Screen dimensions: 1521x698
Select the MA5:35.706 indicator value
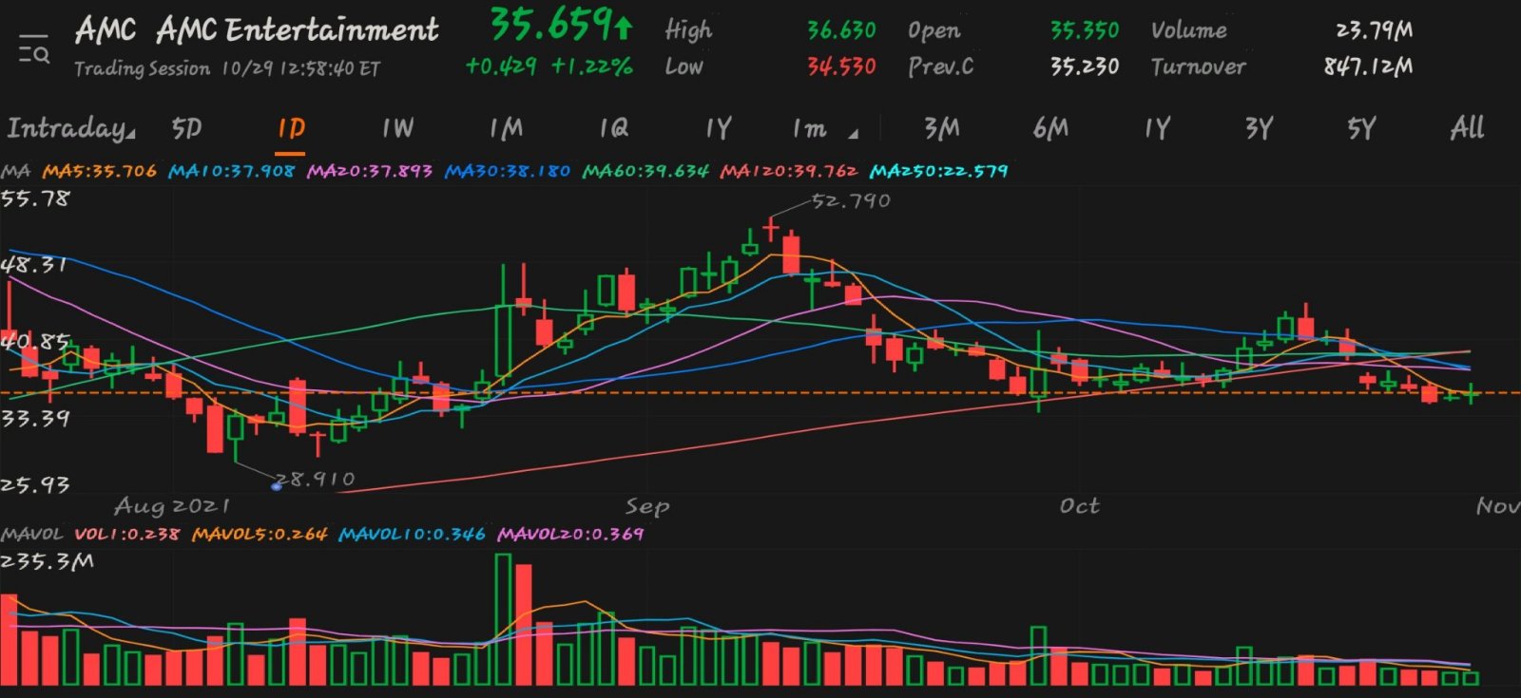click(x=99, y=171)
